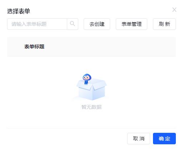Click the 表单标题 column header

click(34, 47)
